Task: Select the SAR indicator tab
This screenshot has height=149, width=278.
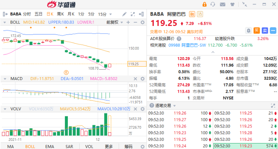Action: tap(69, 146)
